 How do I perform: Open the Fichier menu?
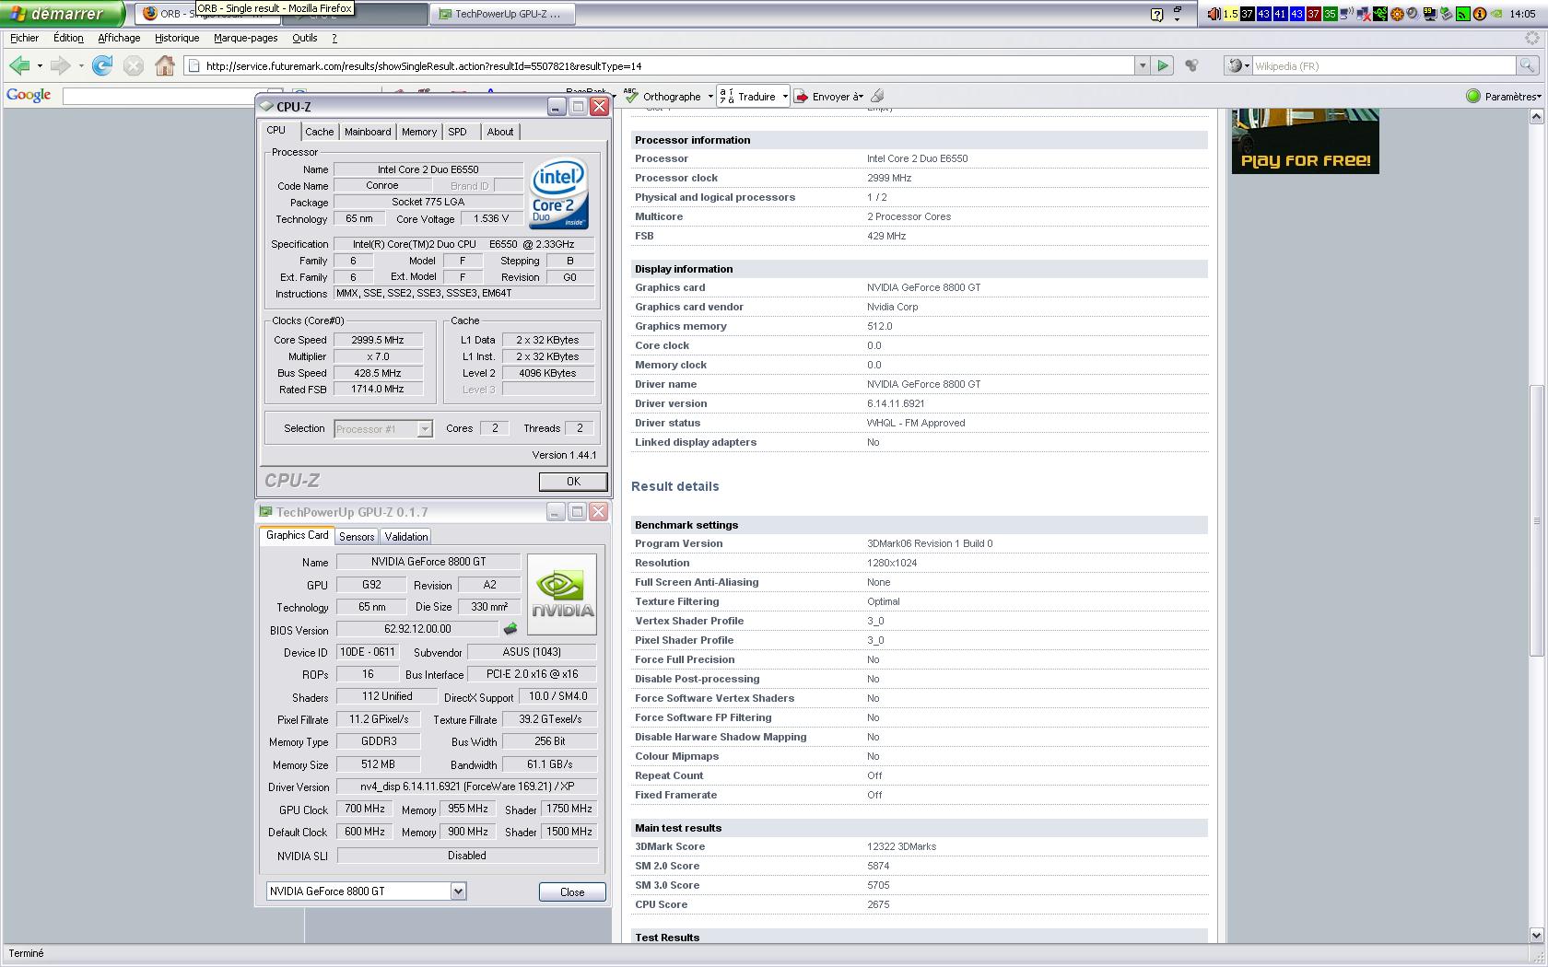click(x=24, y=38)
